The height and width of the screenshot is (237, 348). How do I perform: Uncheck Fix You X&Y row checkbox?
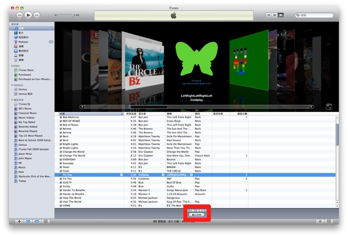tap(61, 178)
